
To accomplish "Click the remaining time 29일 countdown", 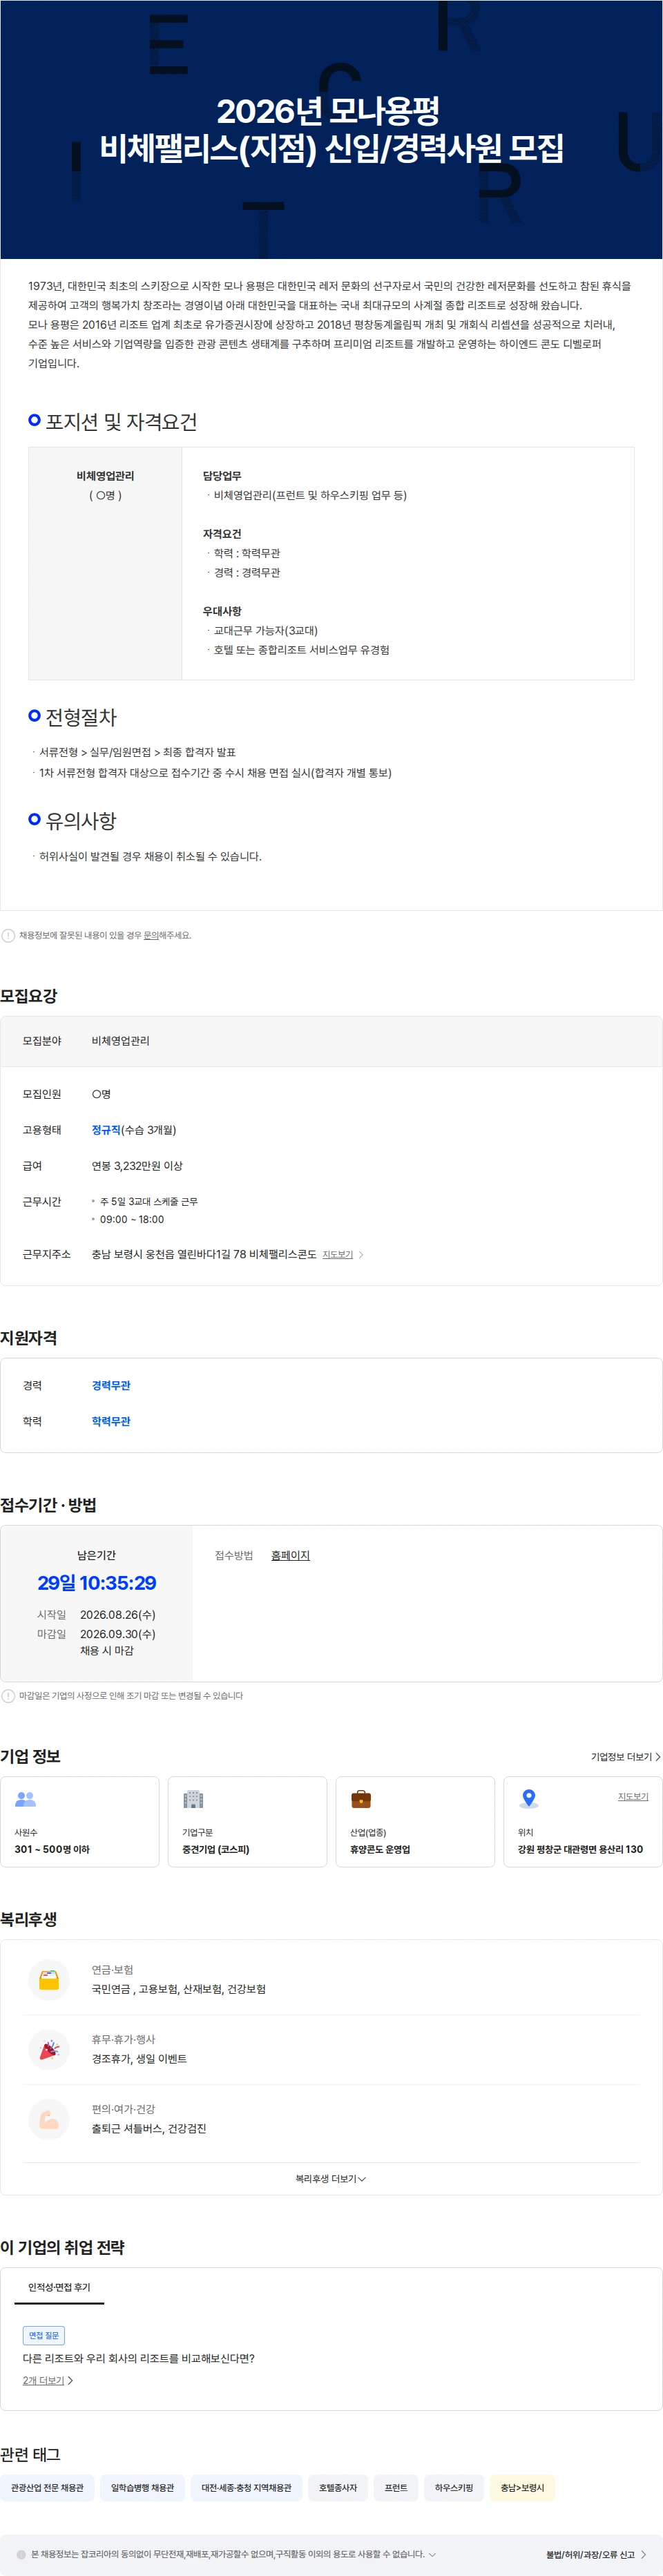I will click(x=97, y=1582).
